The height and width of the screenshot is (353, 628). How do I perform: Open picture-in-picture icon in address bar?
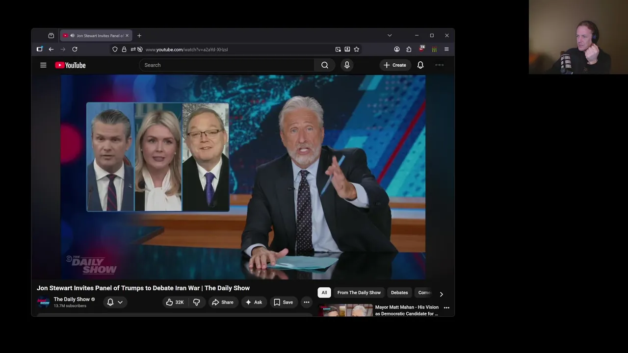[338, 49]
